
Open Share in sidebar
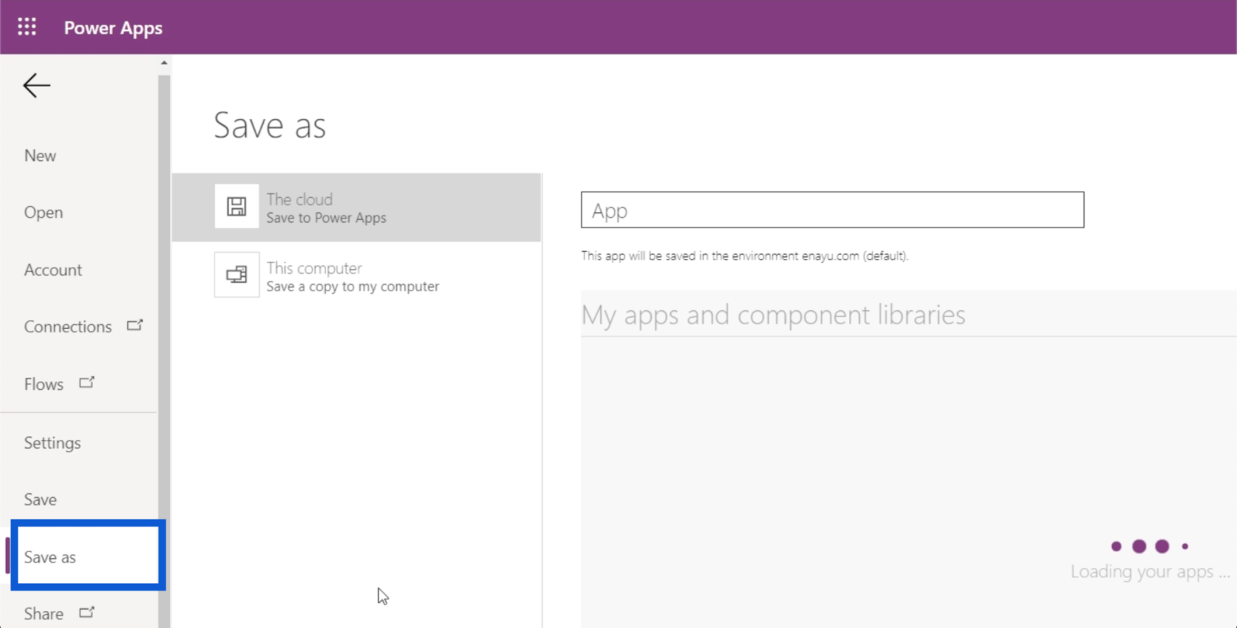coord(43,614)
